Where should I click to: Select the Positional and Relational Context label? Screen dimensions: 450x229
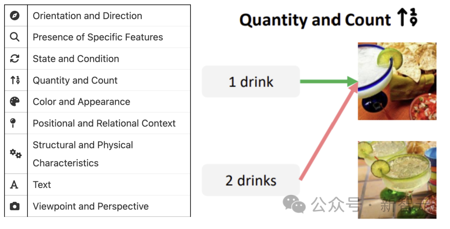(x=104, y=123)
